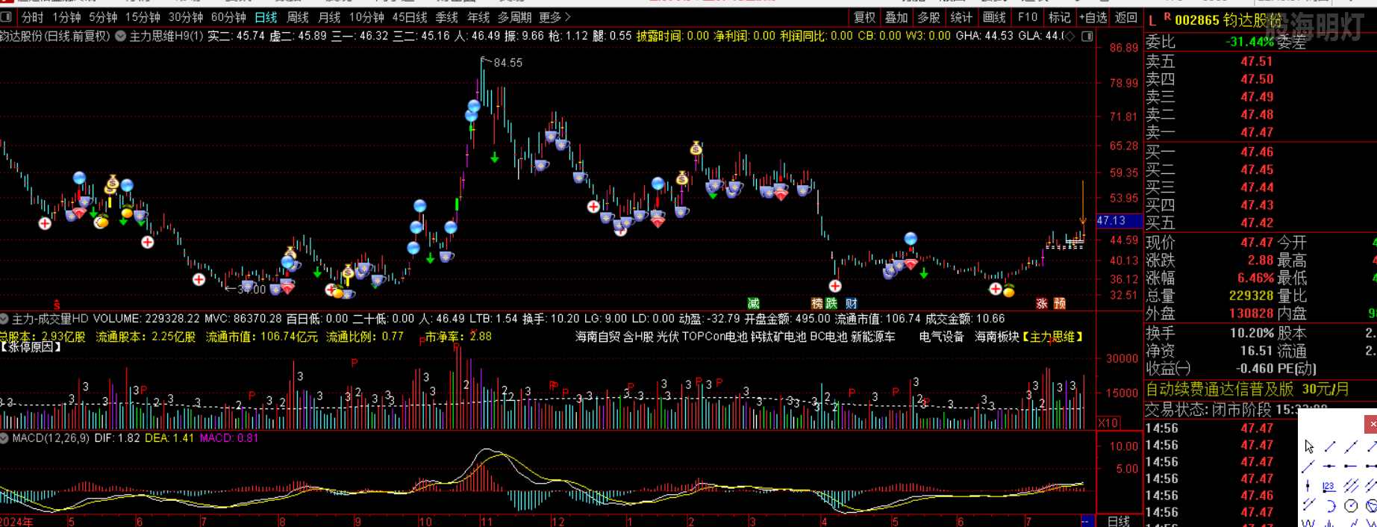Pick the circle drawing tool in palette
This screenshot has height=527, width=1377.
1351,506
